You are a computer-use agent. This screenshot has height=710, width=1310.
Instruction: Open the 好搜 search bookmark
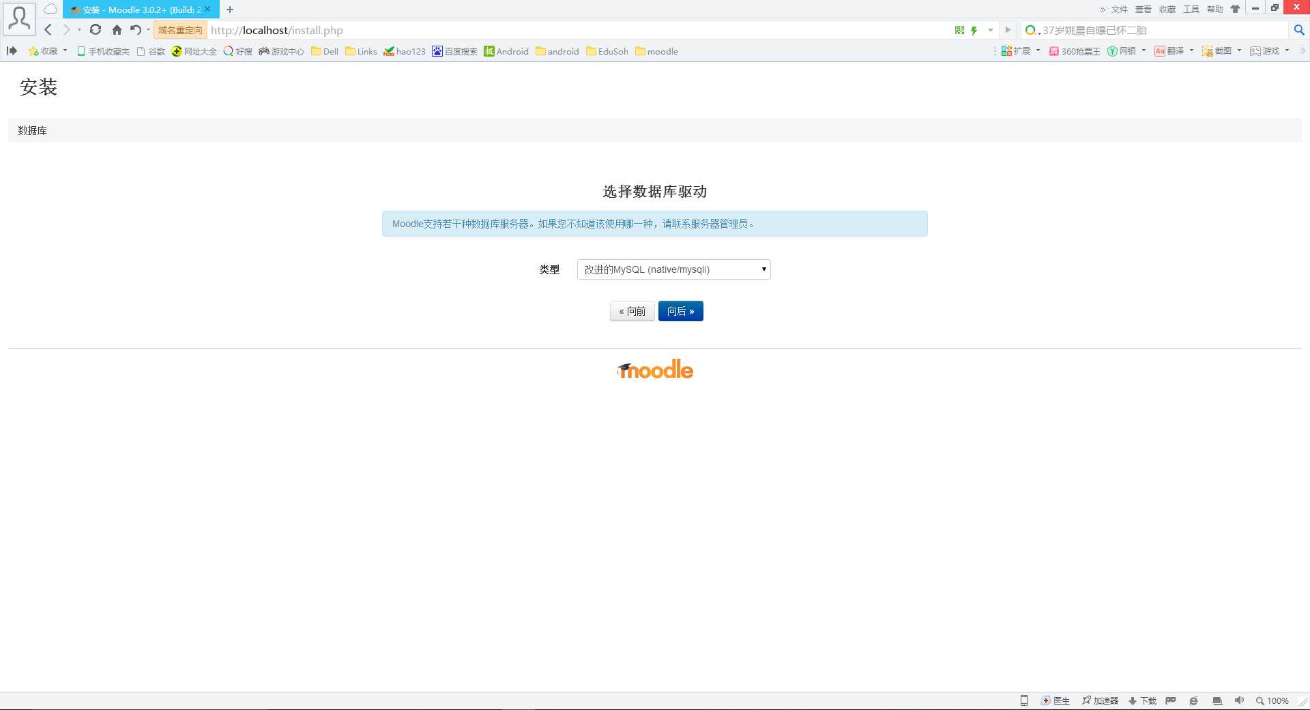238,51
